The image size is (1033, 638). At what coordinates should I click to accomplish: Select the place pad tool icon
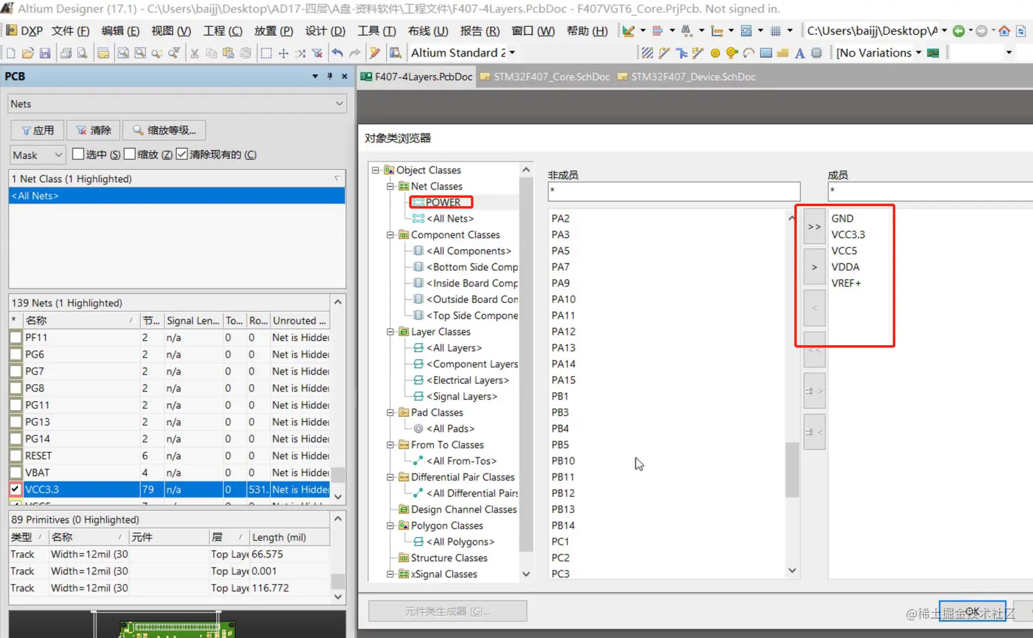[x=715, y=53]
